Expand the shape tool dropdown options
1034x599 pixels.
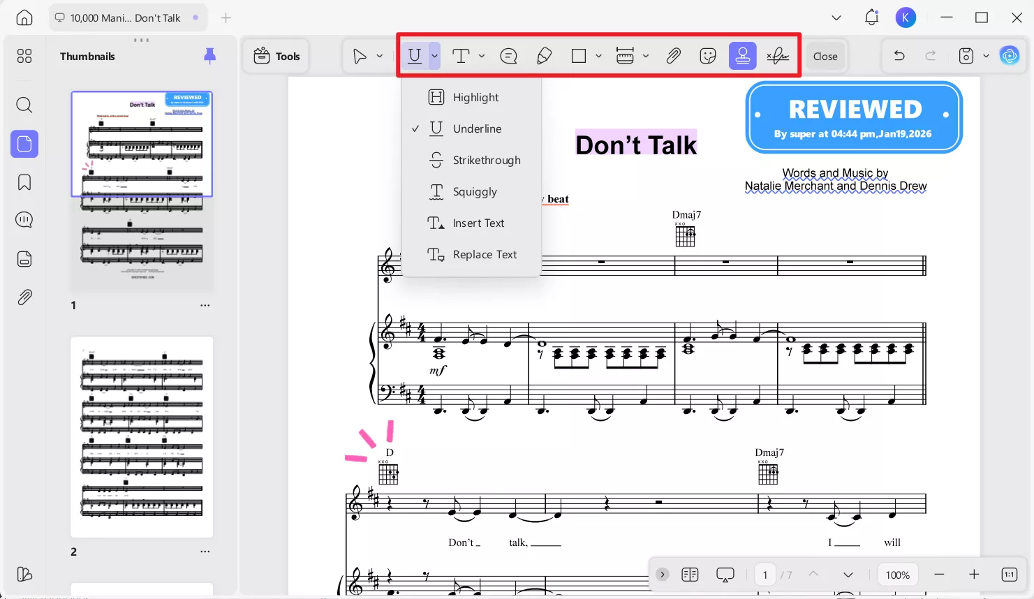coord(598,56)
